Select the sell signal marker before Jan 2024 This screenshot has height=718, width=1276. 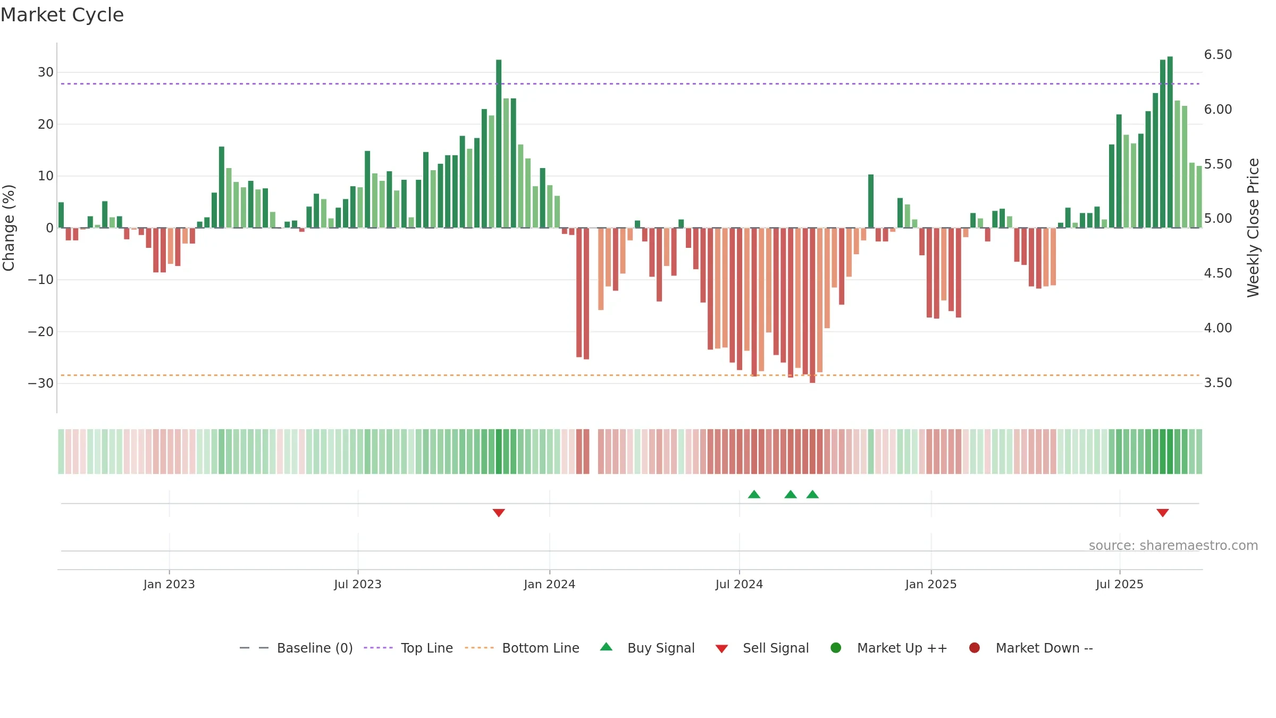tap(499, 513)
